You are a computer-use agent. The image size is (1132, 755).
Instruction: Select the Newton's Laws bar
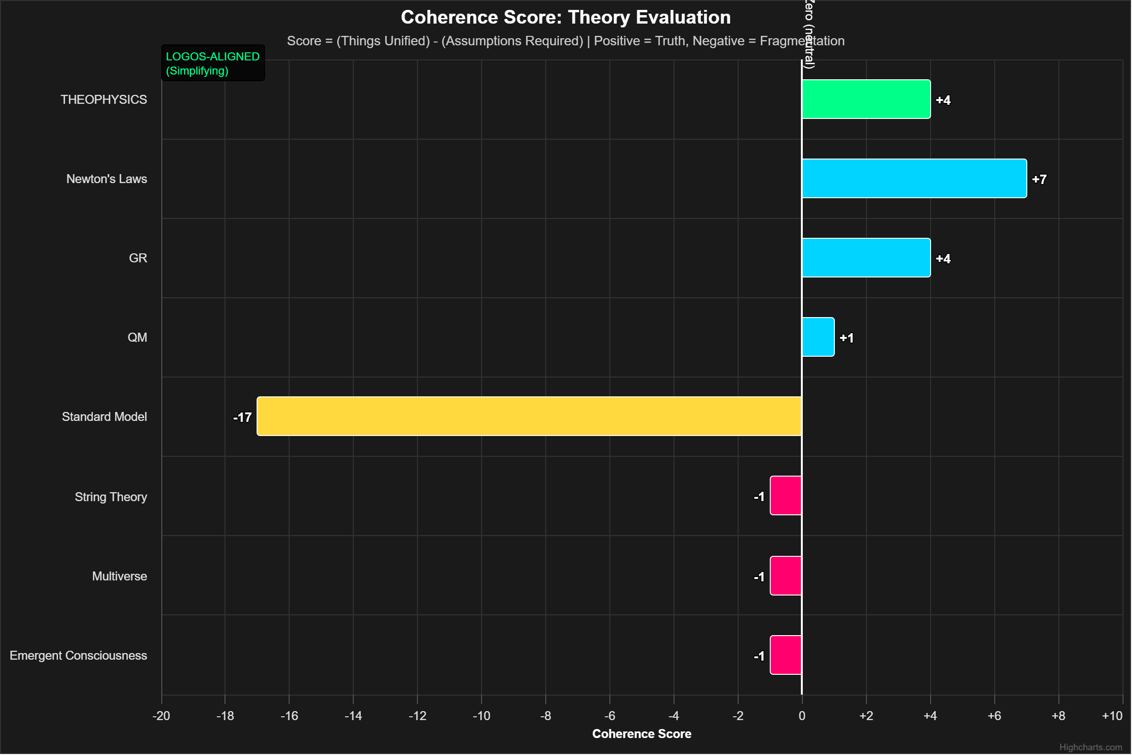[915, 179]
